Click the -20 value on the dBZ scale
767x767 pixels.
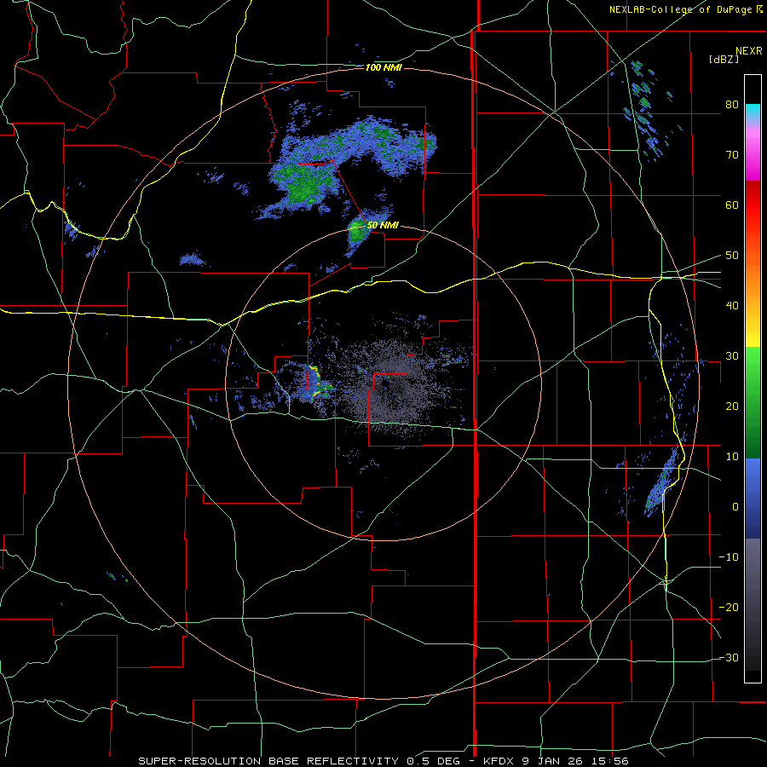tap(729, 608)
